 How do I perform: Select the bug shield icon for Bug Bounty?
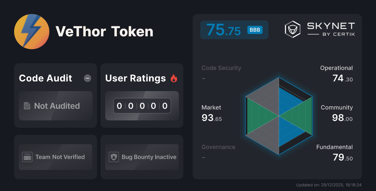coord(114,157)
